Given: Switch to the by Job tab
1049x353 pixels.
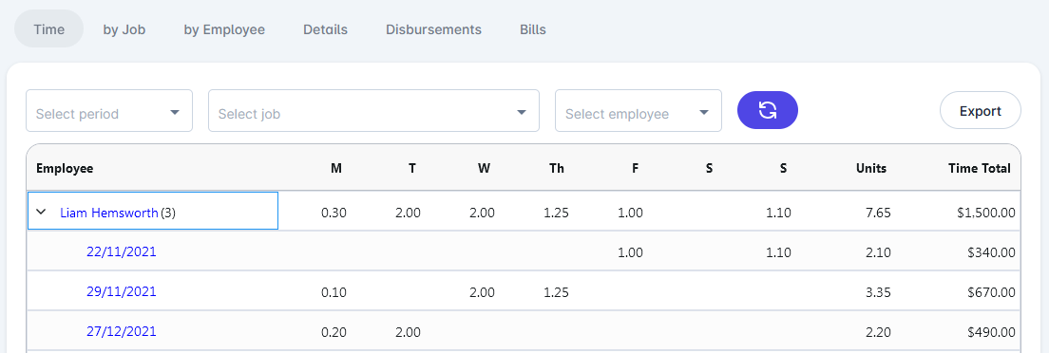Looking at the screenshot, I should pos(124,29).
